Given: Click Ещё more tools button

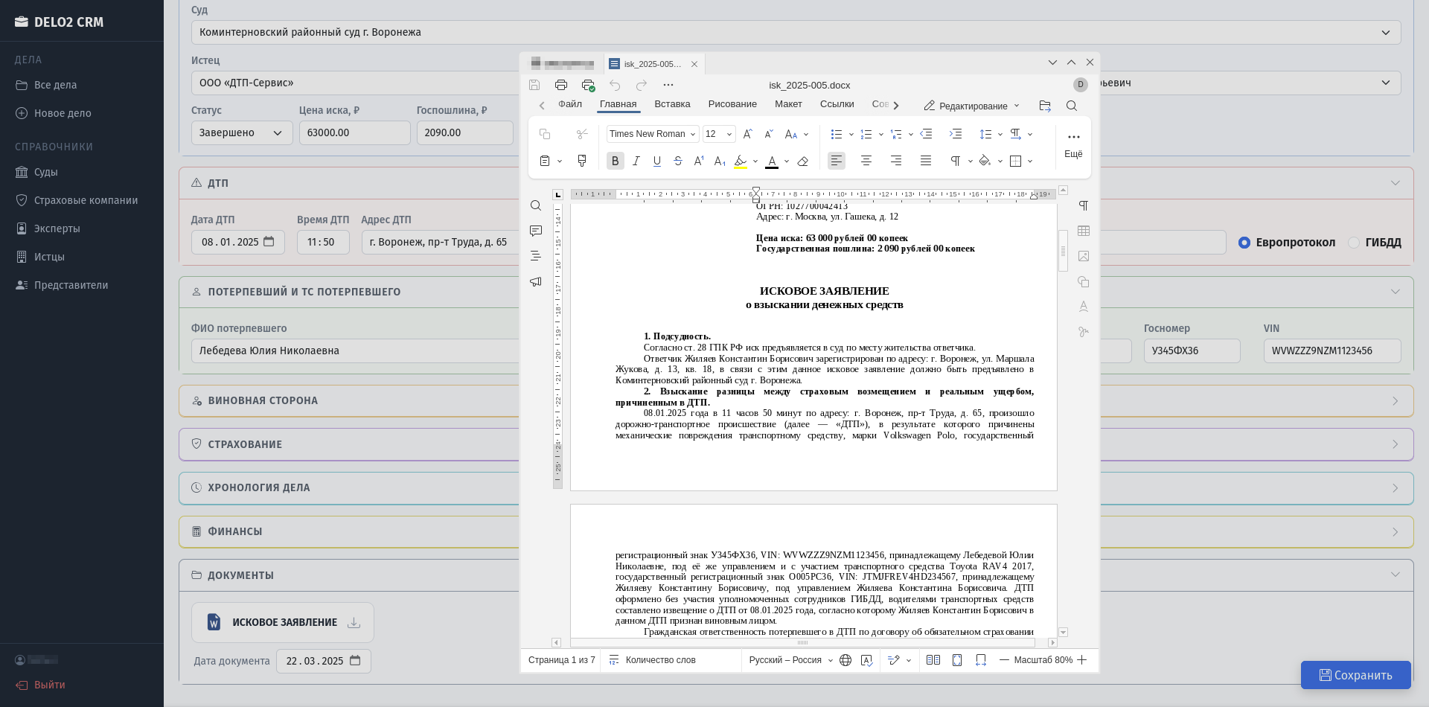Looking at the screenshot, I should 1073,145.
